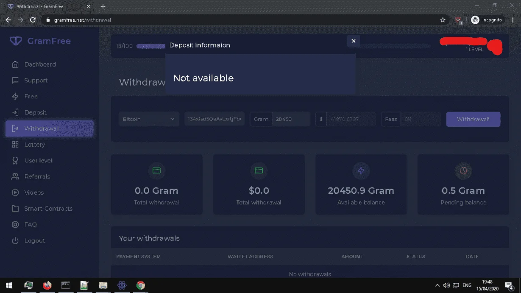Click the STATUS column header
This screenshot has height=293, width=521.
coord(415,257)
